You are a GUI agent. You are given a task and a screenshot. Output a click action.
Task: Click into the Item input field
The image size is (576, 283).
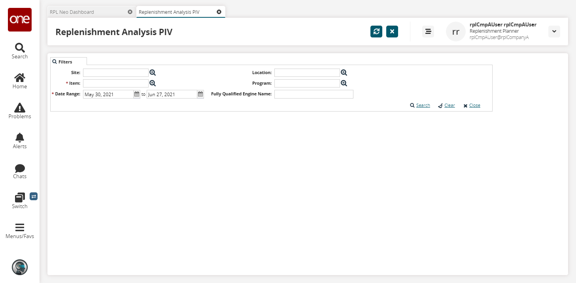116,83
